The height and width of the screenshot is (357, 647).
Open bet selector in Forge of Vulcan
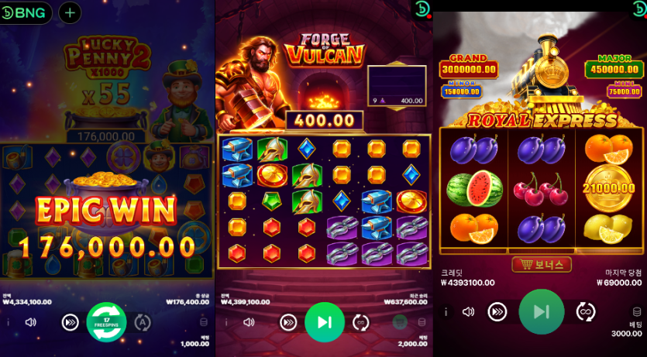pos(422,322)
